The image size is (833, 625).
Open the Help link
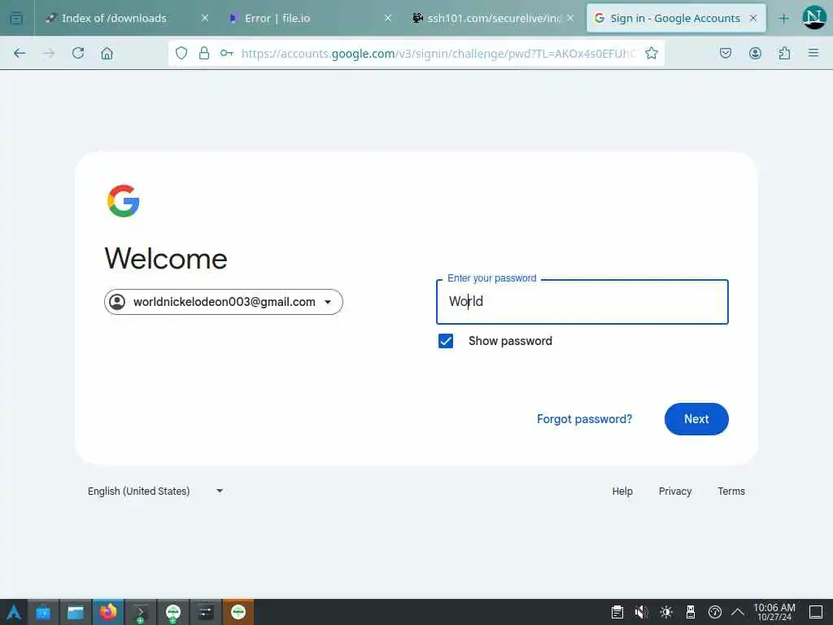coord(622,491)
